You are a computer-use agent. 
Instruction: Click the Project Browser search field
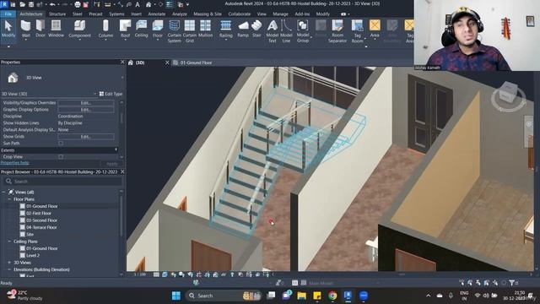click(62, 182)
